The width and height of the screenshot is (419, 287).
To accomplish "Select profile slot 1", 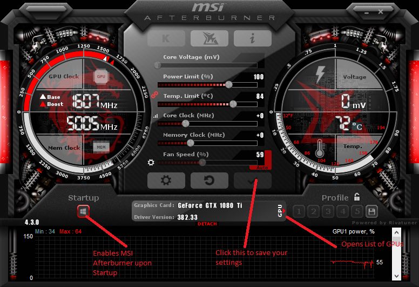I will tap(299, 212).
